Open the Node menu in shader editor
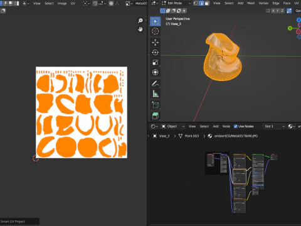This screenshot has width=301, height=226. click(226, 126)
